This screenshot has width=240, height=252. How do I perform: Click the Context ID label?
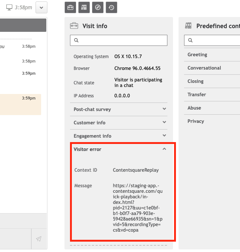click(x=86, y=170)
